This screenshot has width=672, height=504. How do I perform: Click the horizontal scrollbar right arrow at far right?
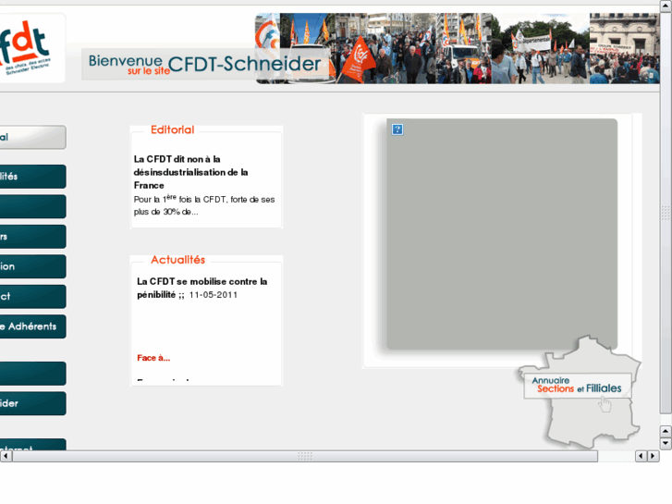click(653, 456)
